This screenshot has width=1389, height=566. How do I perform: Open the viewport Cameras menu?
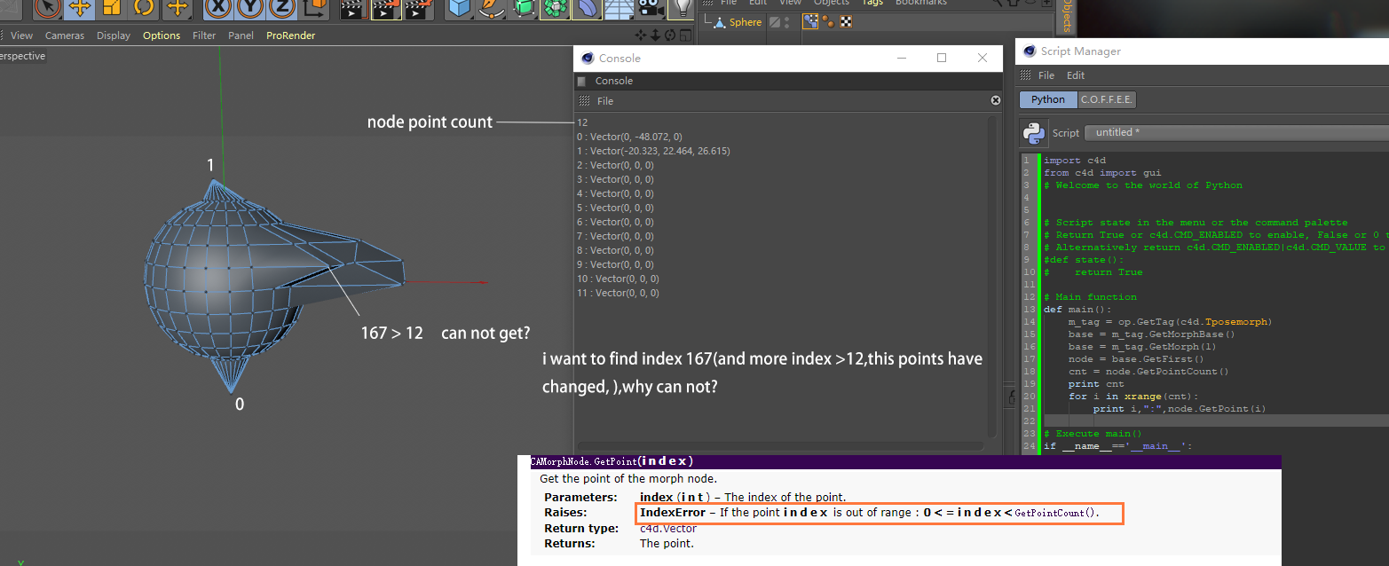(x=65, y=35)
